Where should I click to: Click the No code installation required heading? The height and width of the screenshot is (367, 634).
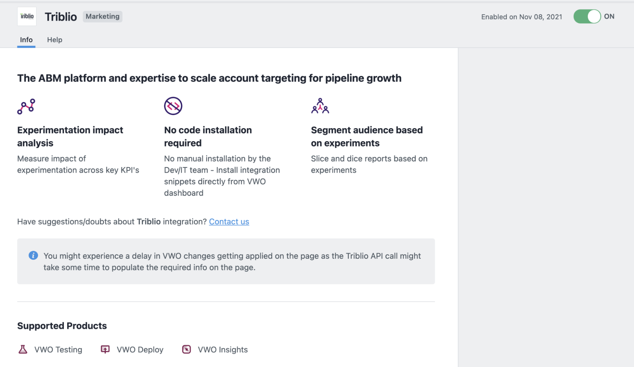click(208, 136)
